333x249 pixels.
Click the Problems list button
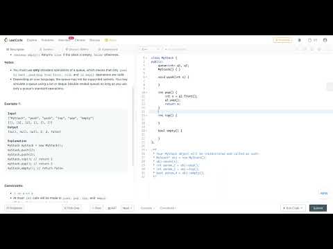[15, 208]
